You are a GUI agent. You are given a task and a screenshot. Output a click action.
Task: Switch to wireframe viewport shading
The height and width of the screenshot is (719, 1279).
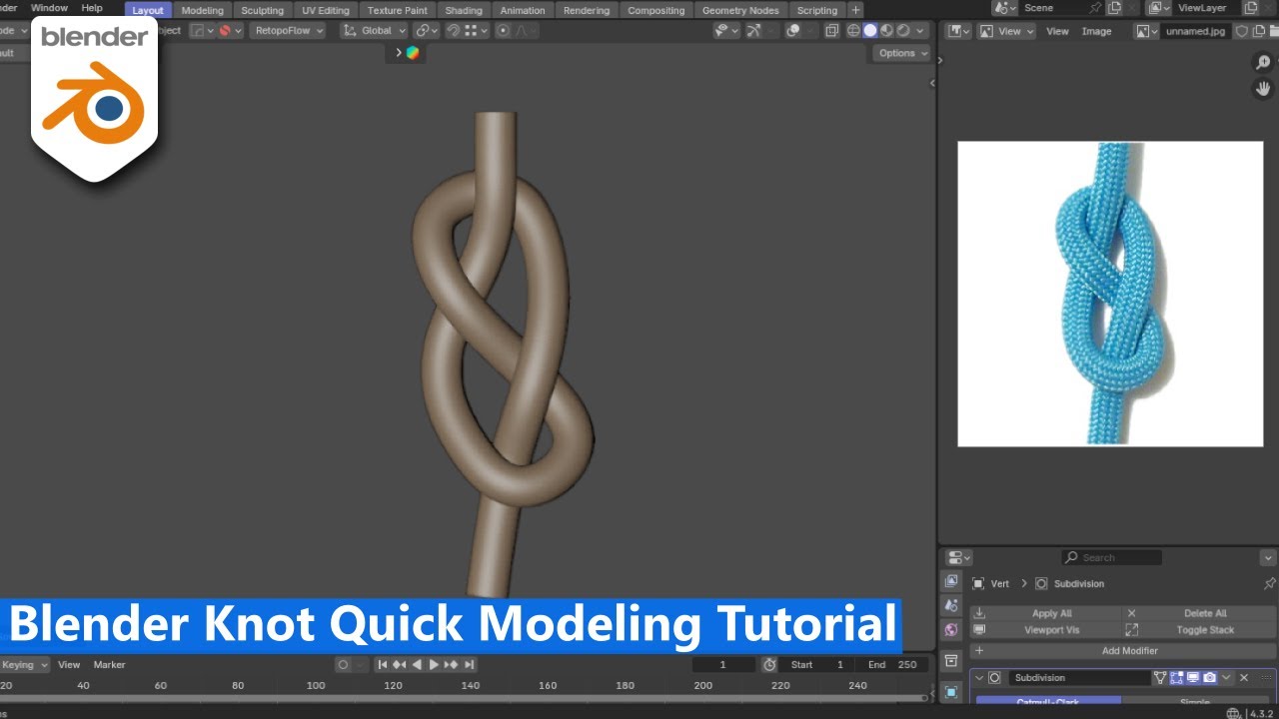click(x=853, y=31)
